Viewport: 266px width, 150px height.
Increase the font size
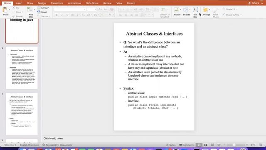pos(100,9)
